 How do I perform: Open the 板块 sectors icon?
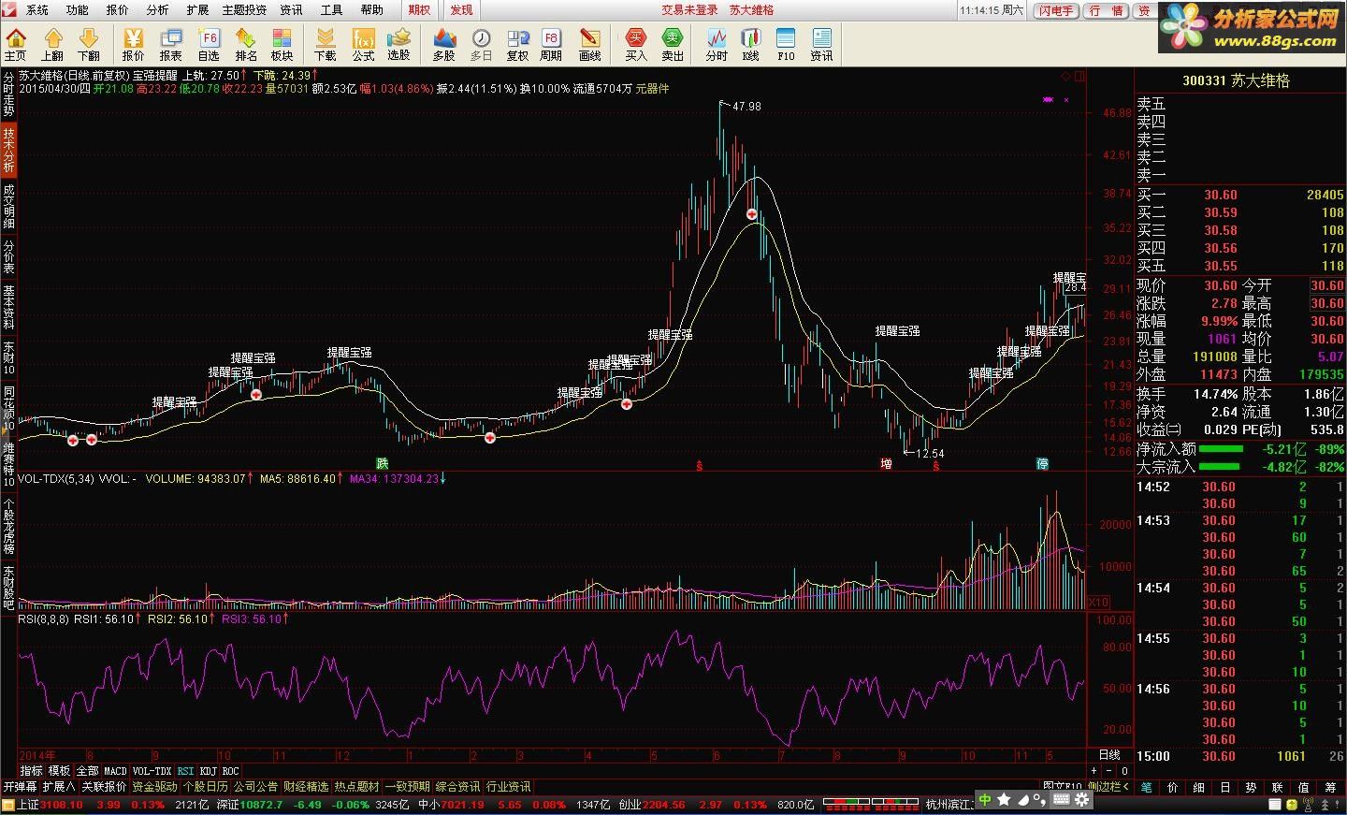[282, 44]
